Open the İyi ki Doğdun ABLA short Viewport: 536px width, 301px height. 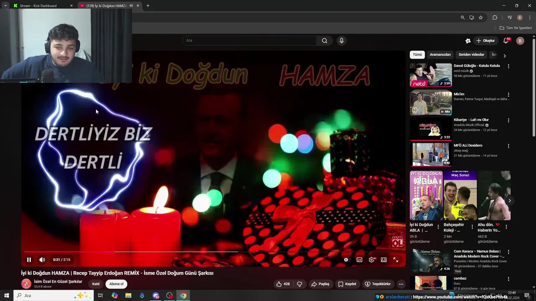426,195
